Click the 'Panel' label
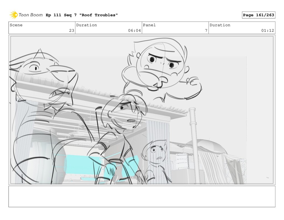 click(149, 25)
